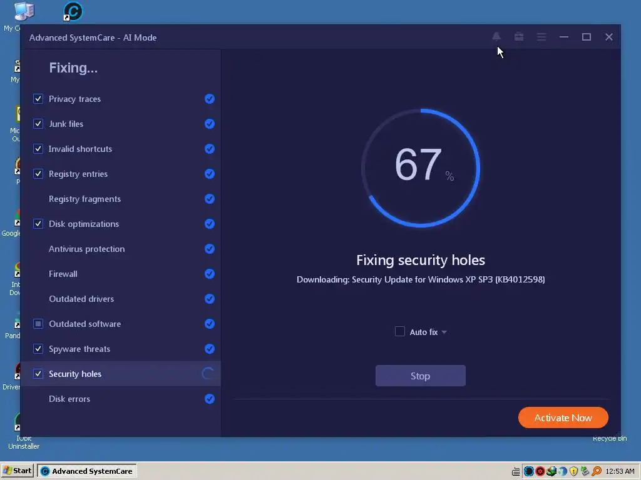
Task: Click the red gear tray icon
Action: pos(540,471)
